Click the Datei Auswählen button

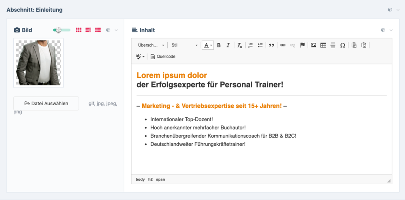(46, 103)
